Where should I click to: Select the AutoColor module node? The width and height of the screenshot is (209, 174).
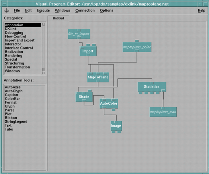point(109,104)
